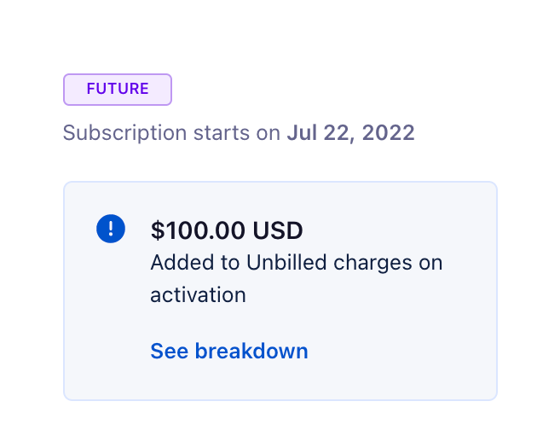Click the white exclamation mark inside blue circle

tap(111, 229)
